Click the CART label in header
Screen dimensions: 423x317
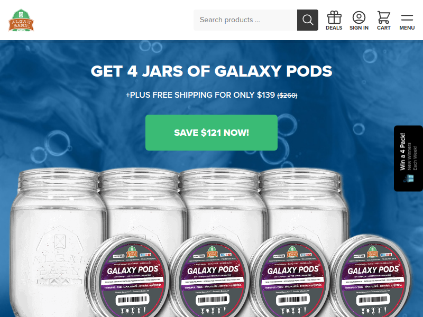384,28
